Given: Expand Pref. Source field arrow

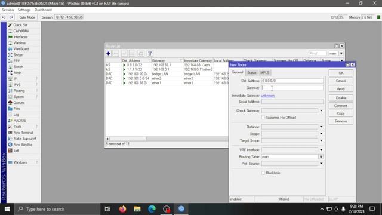Looking at the screenshot, I should [x=321, y=164].
